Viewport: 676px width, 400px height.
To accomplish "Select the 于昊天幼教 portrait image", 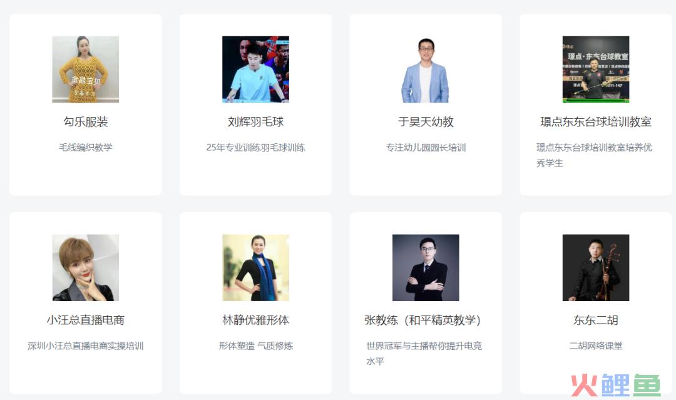I will pos(426,69).
